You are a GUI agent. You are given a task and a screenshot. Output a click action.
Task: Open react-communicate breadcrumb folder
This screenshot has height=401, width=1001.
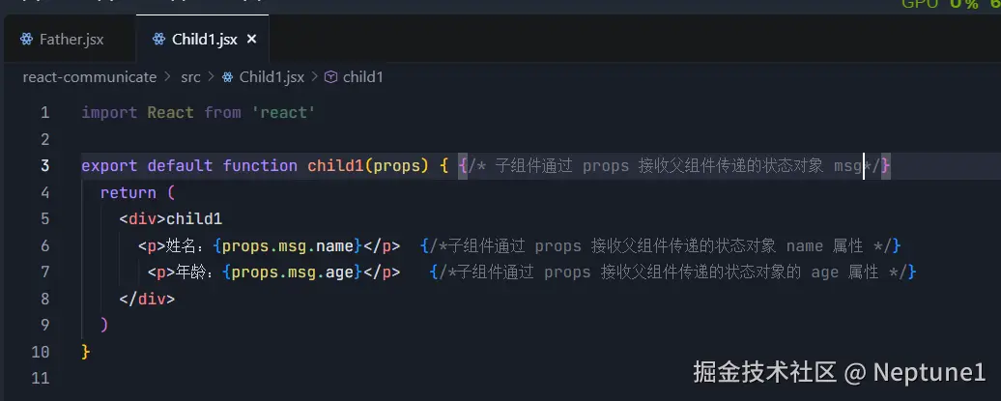pos(89,77)
